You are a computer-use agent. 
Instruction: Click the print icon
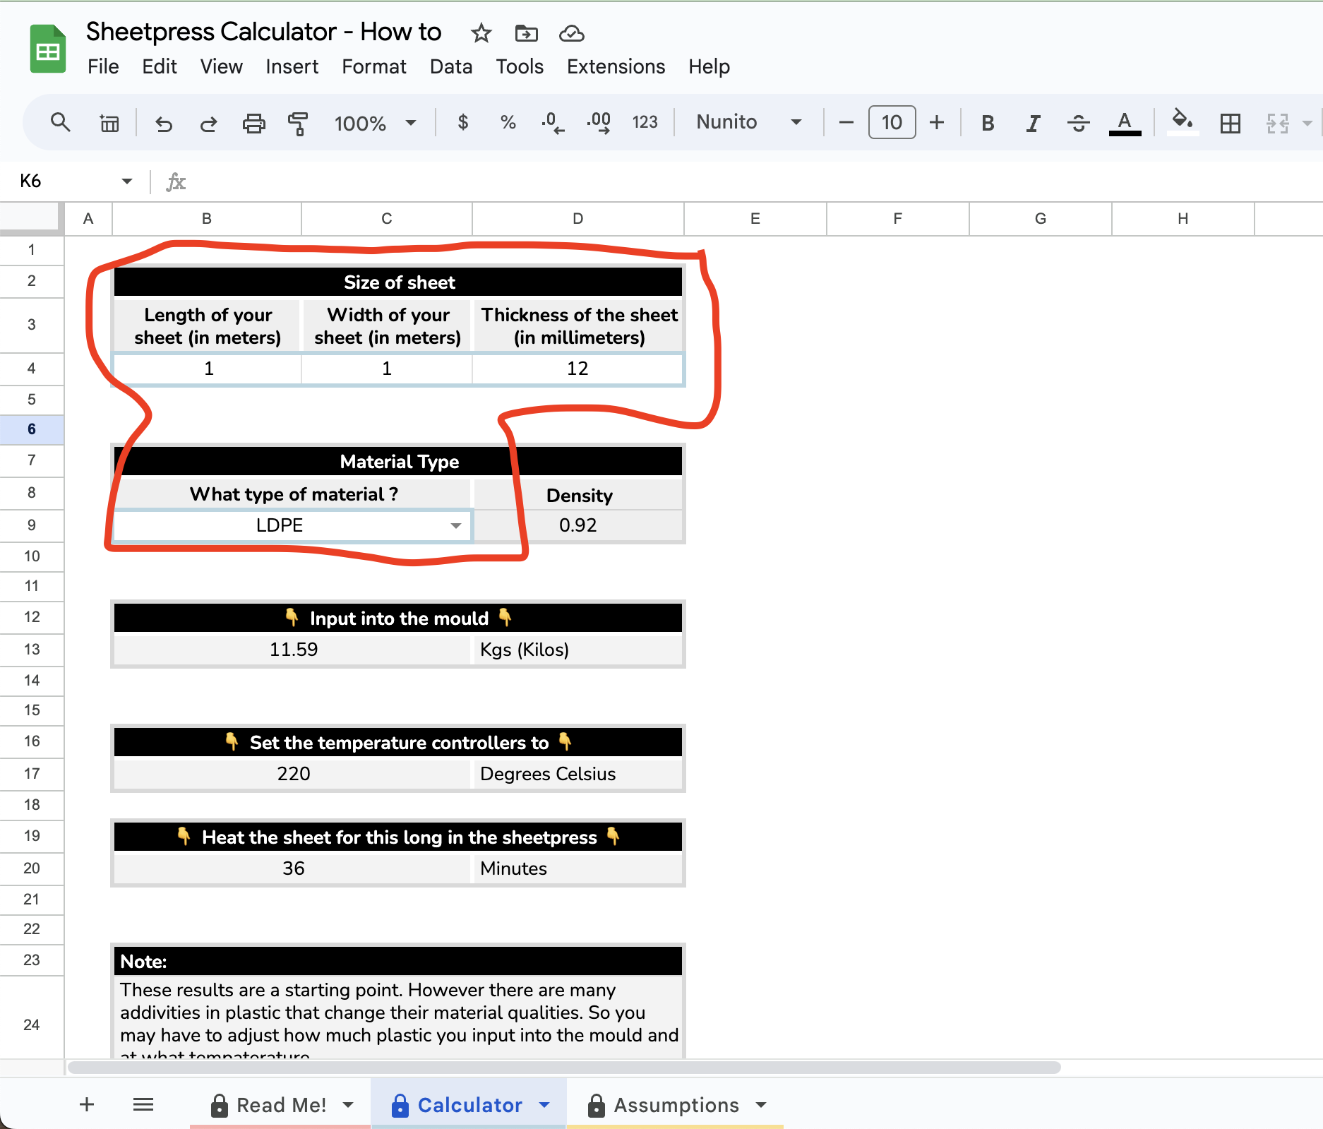pyautogui.click(x=253, y=124)
